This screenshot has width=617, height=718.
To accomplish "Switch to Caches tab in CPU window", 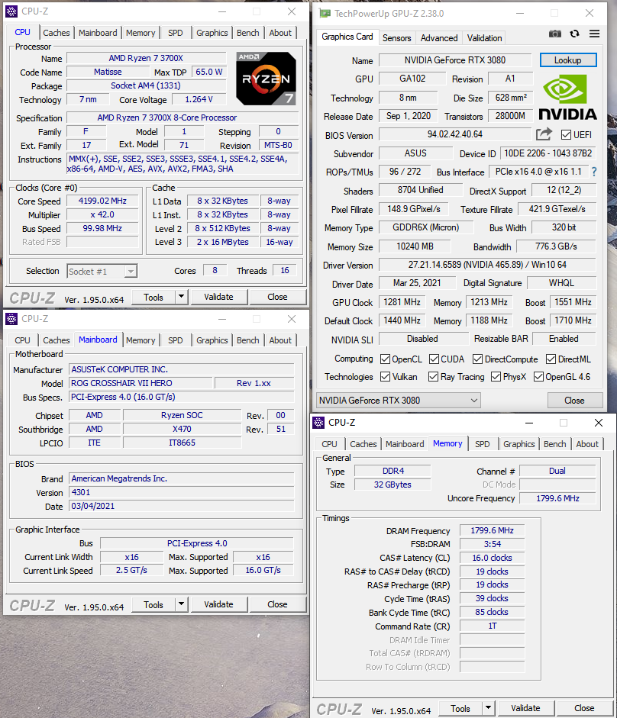I will (x=56, y=33).
